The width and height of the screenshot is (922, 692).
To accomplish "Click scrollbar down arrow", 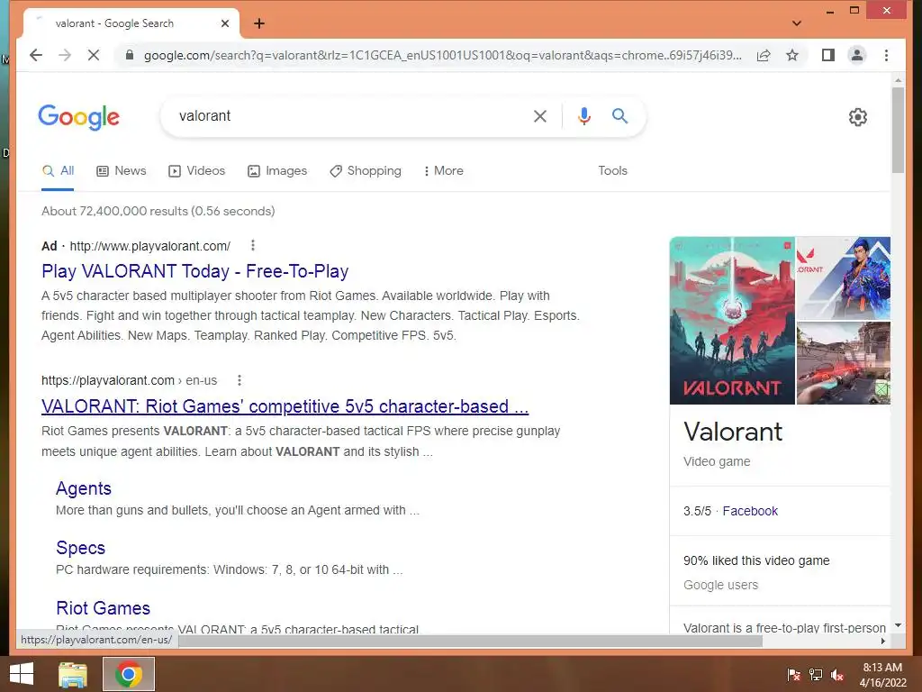I will coord(898,625).
